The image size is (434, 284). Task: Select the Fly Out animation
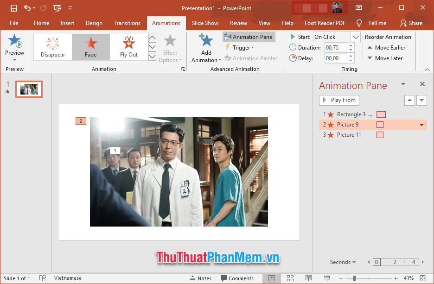pos(128,46)
